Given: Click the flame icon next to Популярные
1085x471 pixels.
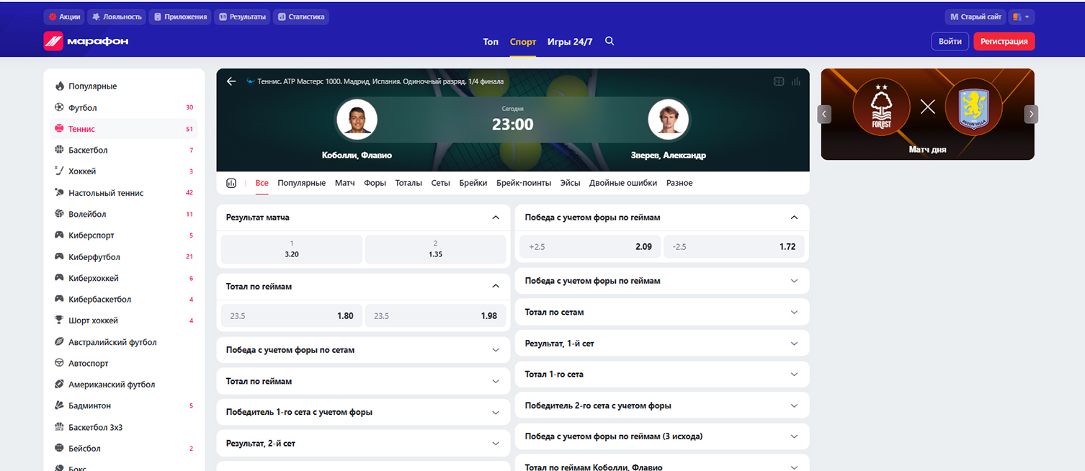Looking at the screenshot, I should click(59, 86).
